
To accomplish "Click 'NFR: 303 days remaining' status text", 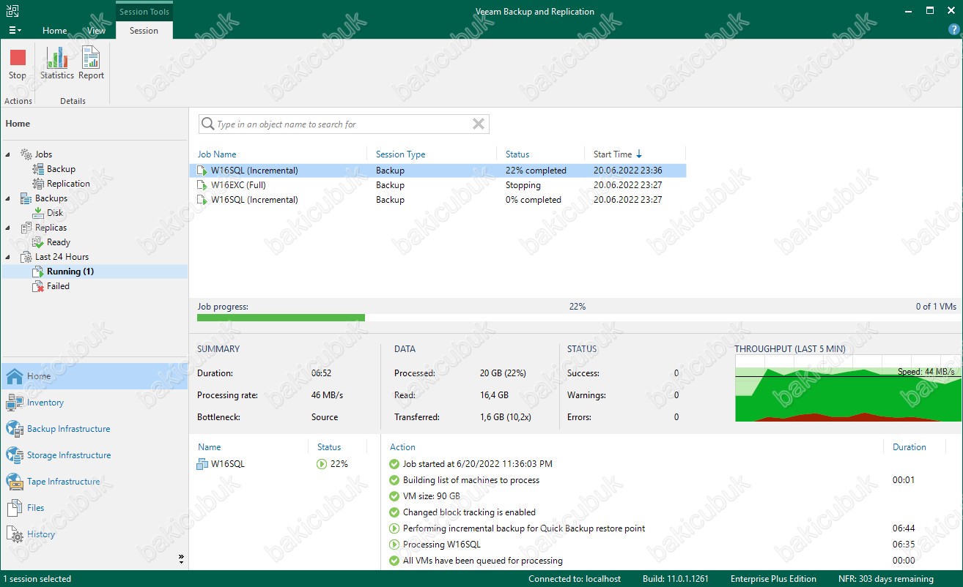I will click(886, 579).
